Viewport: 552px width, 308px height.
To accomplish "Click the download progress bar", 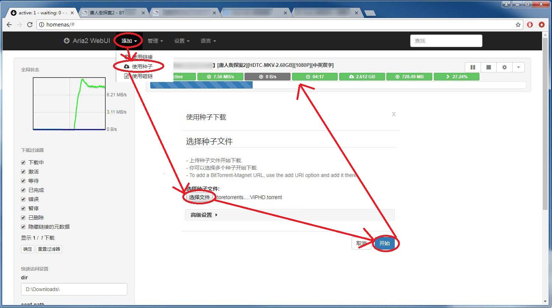I will (x=338, y=85).
